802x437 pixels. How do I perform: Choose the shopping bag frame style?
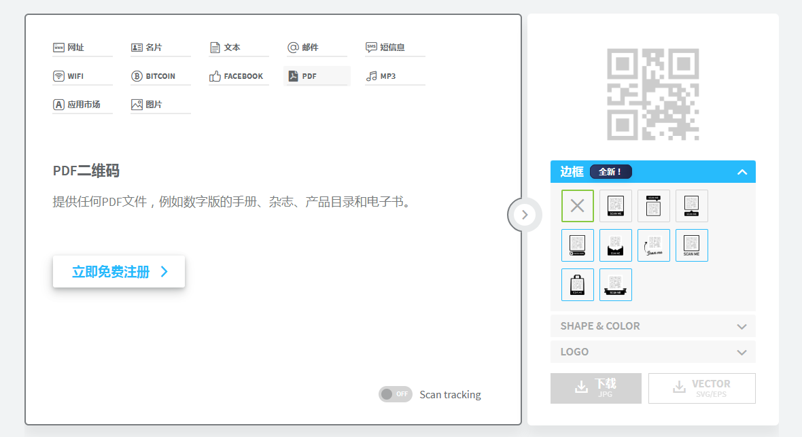pos(578,285)
